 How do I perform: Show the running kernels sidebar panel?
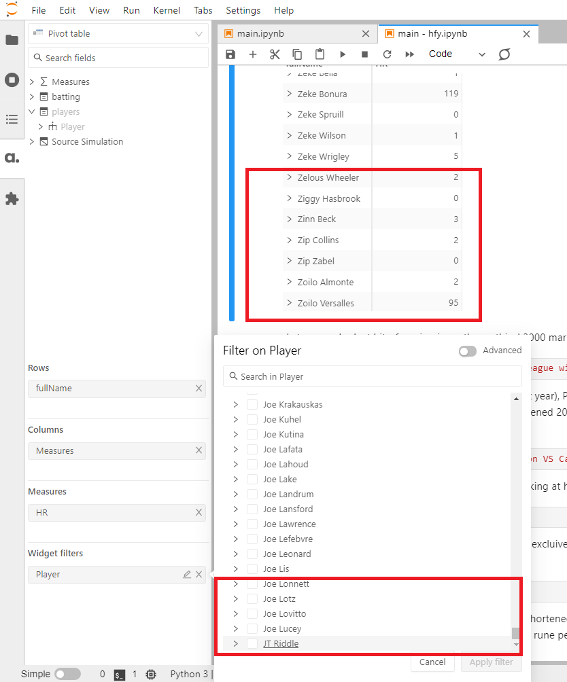(x=11, y=79)
